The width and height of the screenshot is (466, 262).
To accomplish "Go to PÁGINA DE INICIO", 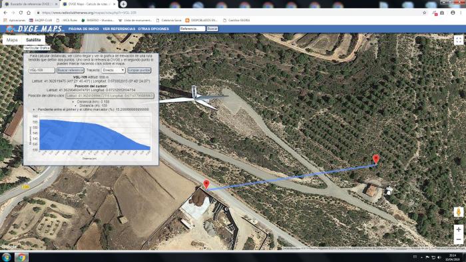I will click(83, 29).
